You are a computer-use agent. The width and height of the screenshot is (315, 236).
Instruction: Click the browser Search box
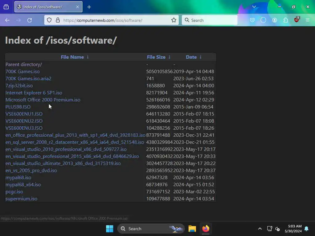(209, 20)
